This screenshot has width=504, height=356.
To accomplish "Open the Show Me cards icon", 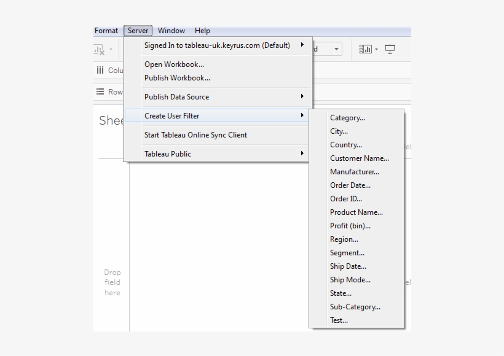I will (x=366, y=49).
